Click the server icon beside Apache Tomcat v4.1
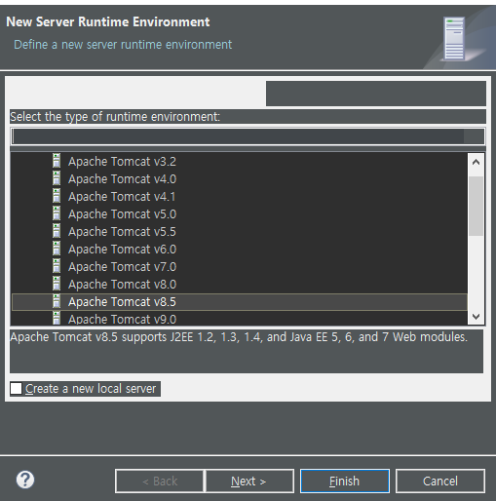The width and height of the screenshot is (496, 501). (x=57, y=196)
